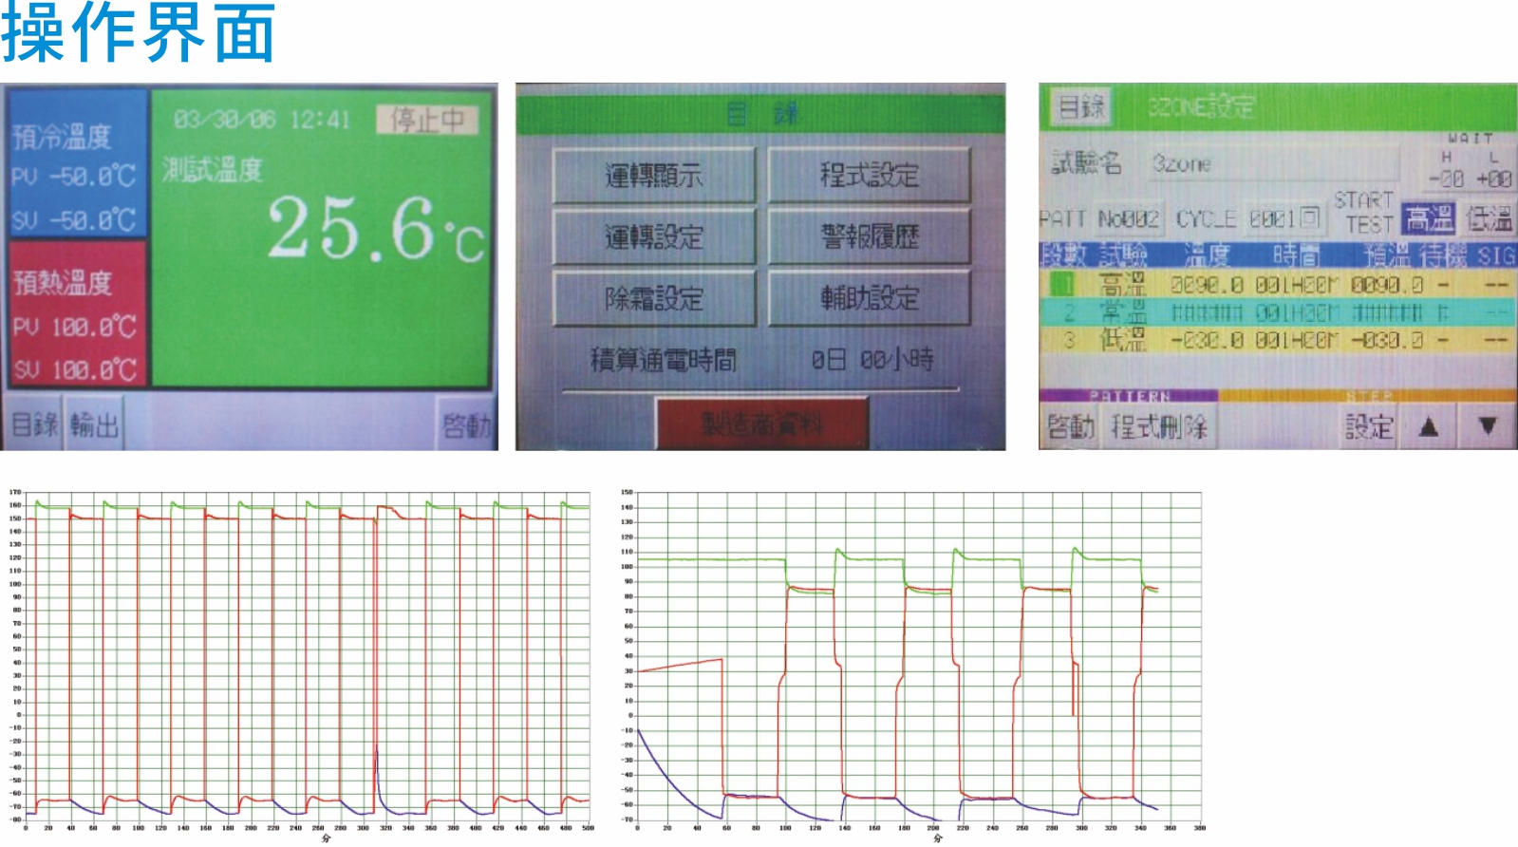
Task: Tap 目錄 on the temperature screen
Action: pos(35,424)
